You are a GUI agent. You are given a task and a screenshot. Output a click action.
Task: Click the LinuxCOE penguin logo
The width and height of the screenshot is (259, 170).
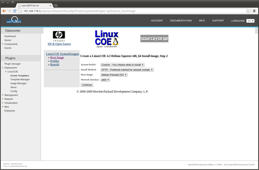click(x=107, y=39)
